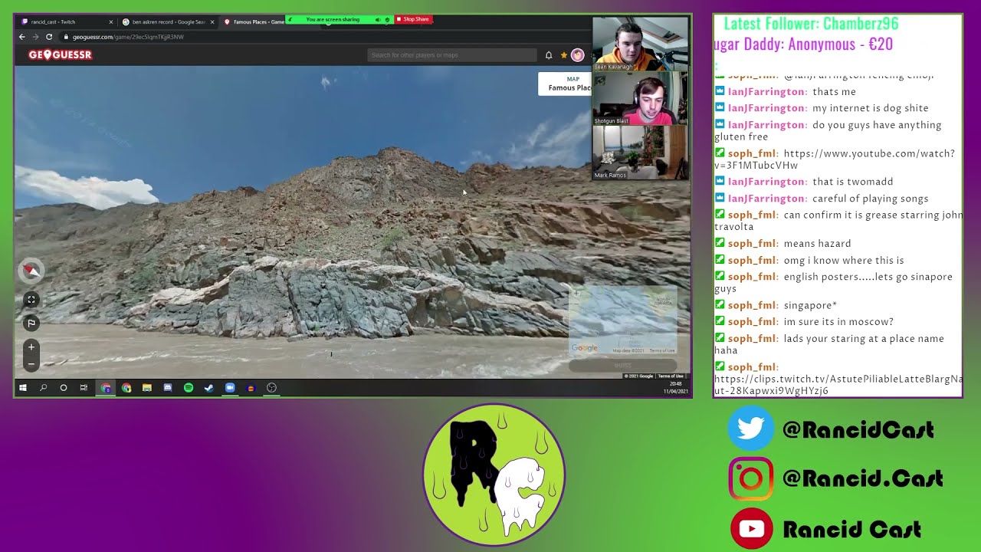Go back in the browser

[22, 37]
